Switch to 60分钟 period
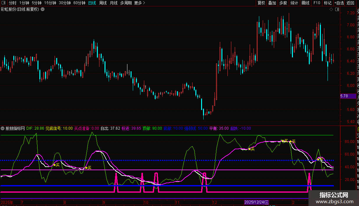The height and width of the screenshot is (206, 359). pos(79,3)
